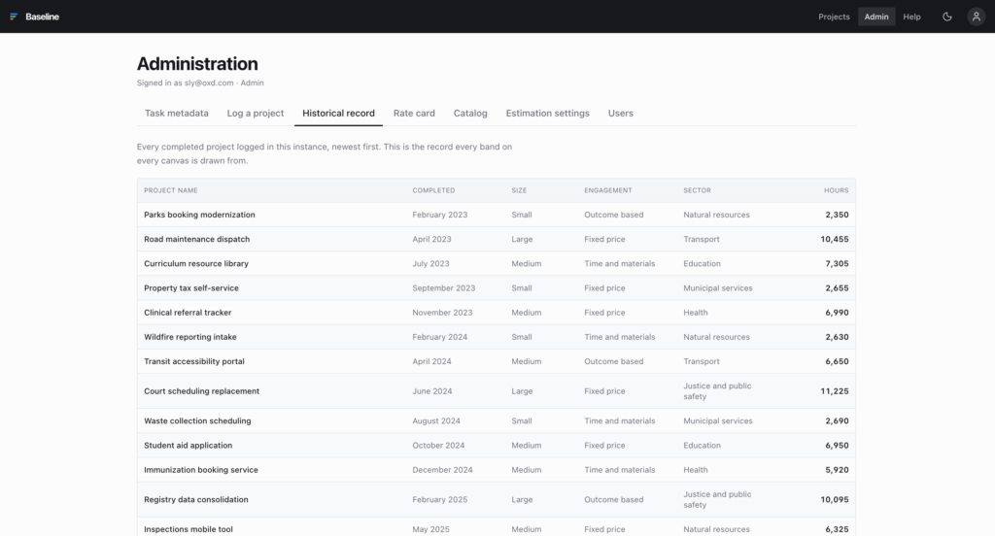Click Outcome based in Transit accessibility row

click(x=614, y=361)
